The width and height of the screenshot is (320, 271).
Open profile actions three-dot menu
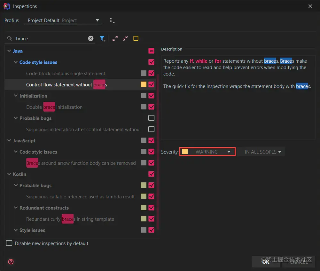(x=112, y=20)
